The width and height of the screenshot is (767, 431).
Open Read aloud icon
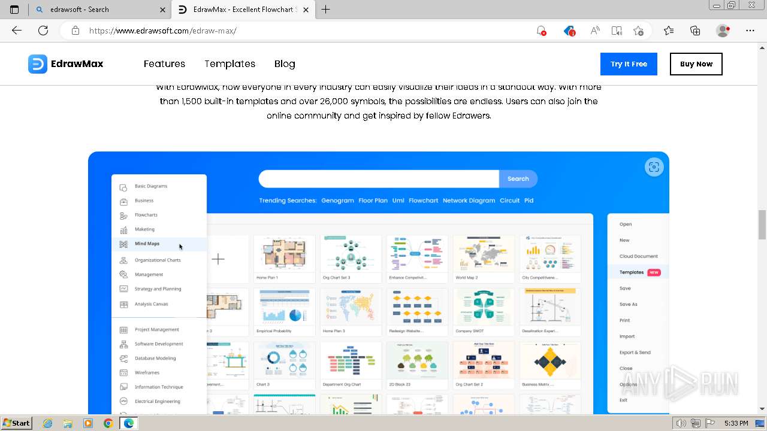pos(595,31)
